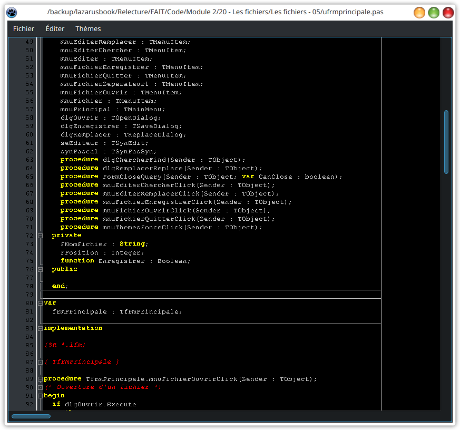The width and height of the screenshot is (460, 430).
Task: Collapse the public section fold marker
Action: pyautogui.click(x=40, y=269)
